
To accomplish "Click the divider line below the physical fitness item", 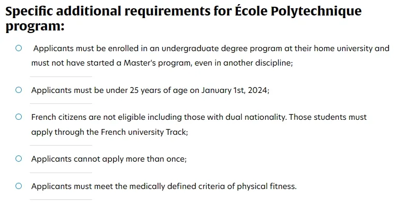I will tap(61, 200).
